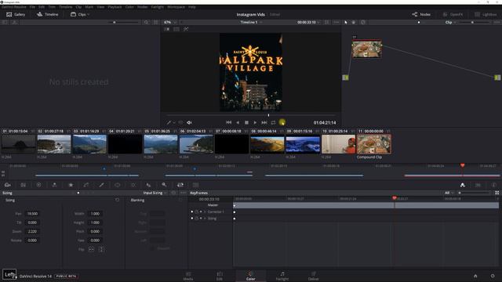The height and width of the screenshot is (282, 502).
Task: Switch to the Edit page tab
Action: [220, 276]
